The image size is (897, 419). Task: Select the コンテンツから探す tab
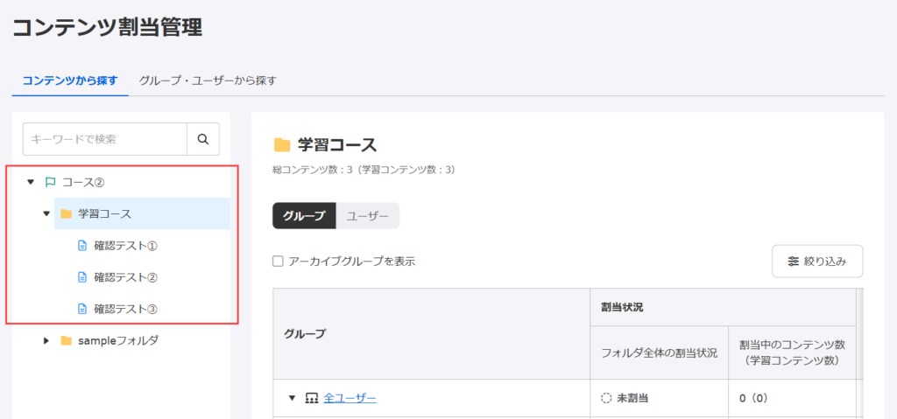[x=70, y=80]
